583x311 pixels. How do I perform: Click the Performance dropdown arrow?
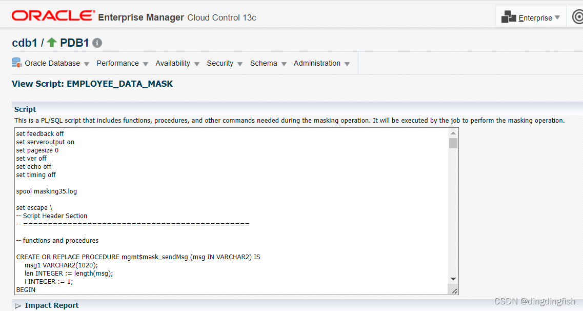pos(146,64)
